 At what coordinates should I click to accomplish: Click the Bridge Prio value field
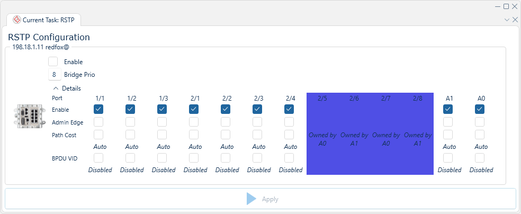click(x=53, y=75)
